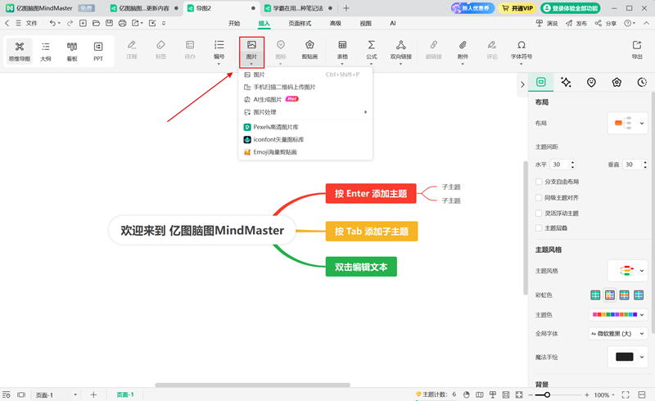Open the clipart pentagon tab in right panel
The image size is (655, 401).
tap(617, 83)
